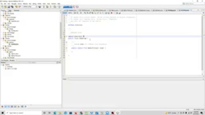
Task: Click the Stop Macro Recording editor icon
Action: pyautogui.click(x=114, y=13)
